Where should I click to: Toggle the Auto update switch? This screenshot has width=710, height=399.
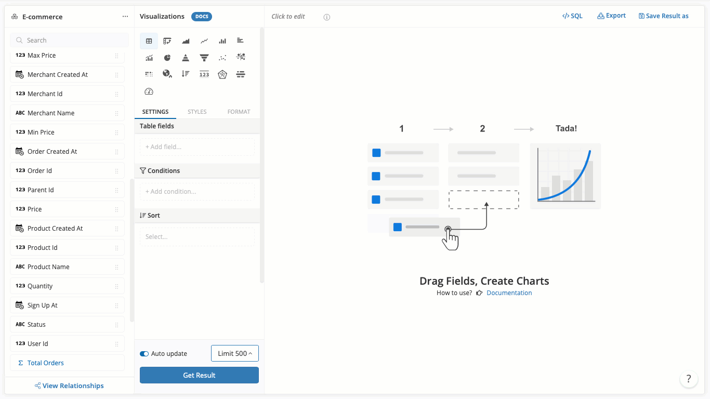(x=144, y=354)
